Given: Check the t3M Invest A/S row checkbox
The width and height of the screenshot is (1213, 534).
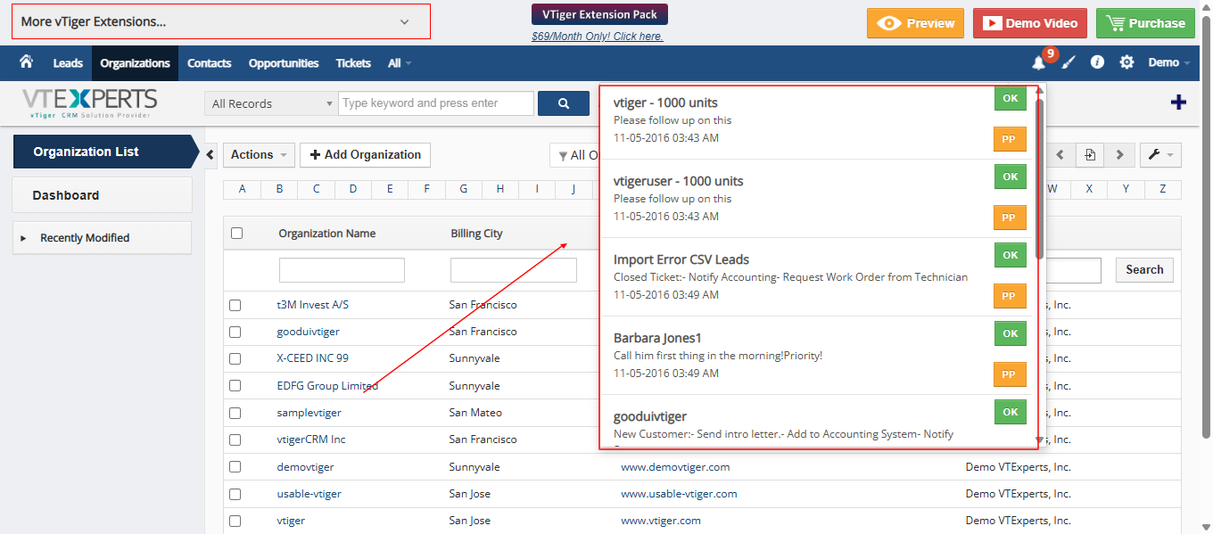Looking at the screenshot, I should pos(235,305).
